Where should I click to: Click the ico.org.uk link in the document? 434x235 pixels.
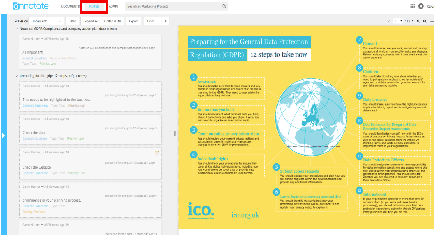[x=245, y=215]
